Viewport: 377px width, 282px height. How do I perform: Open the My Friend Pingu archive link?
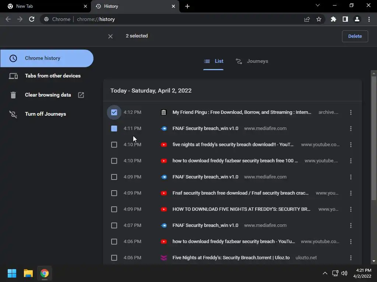(242, 112)
